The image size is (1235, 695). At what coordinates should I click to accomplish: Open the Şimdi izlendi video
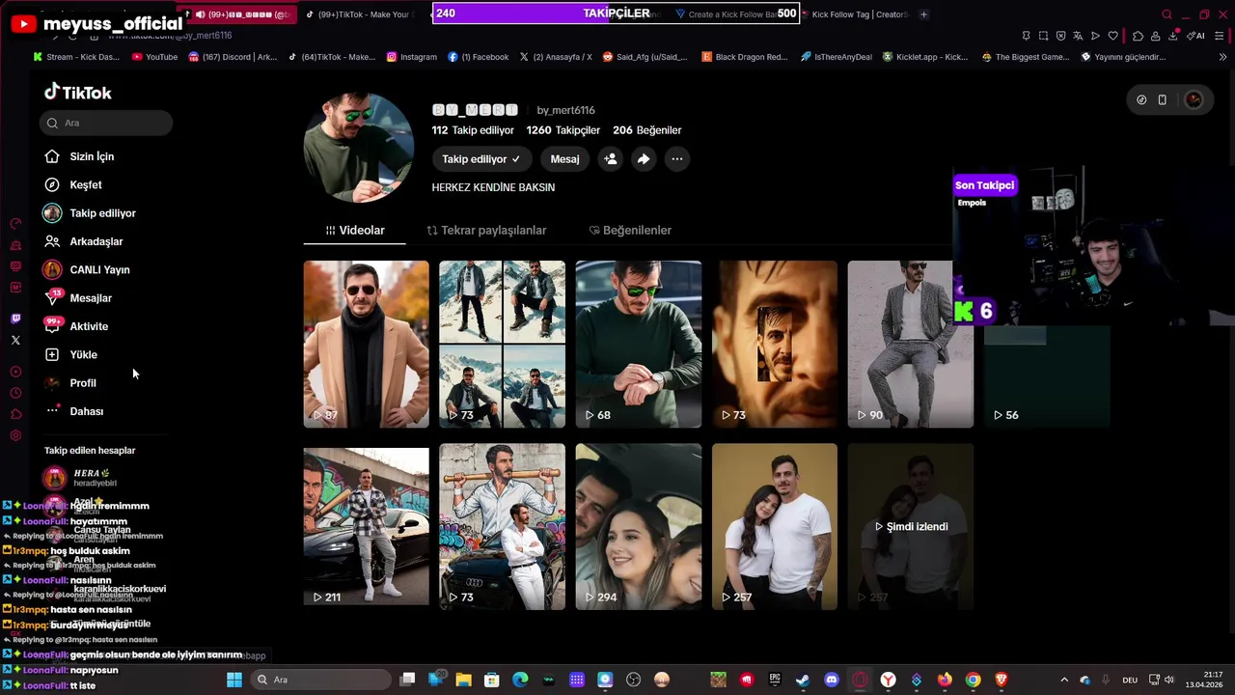(910, 527)
